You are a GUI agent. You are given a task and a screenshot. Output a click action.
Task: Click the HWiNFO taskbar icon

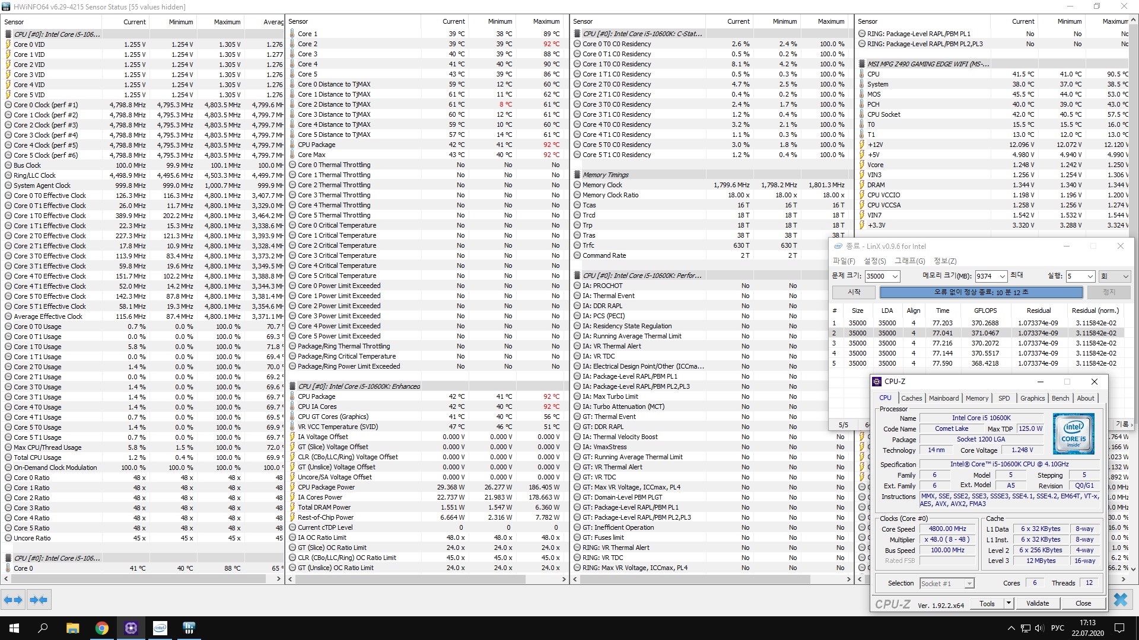click(x=189, y=628)
